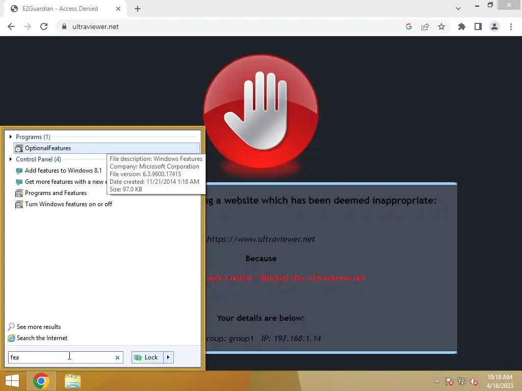
Task: Open Turn Windows features on or off
Action: tap(68, 204)
